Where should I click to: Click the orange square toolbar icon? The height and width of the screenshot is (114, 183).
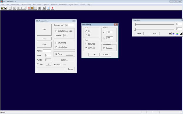click(x=32, y=8)
